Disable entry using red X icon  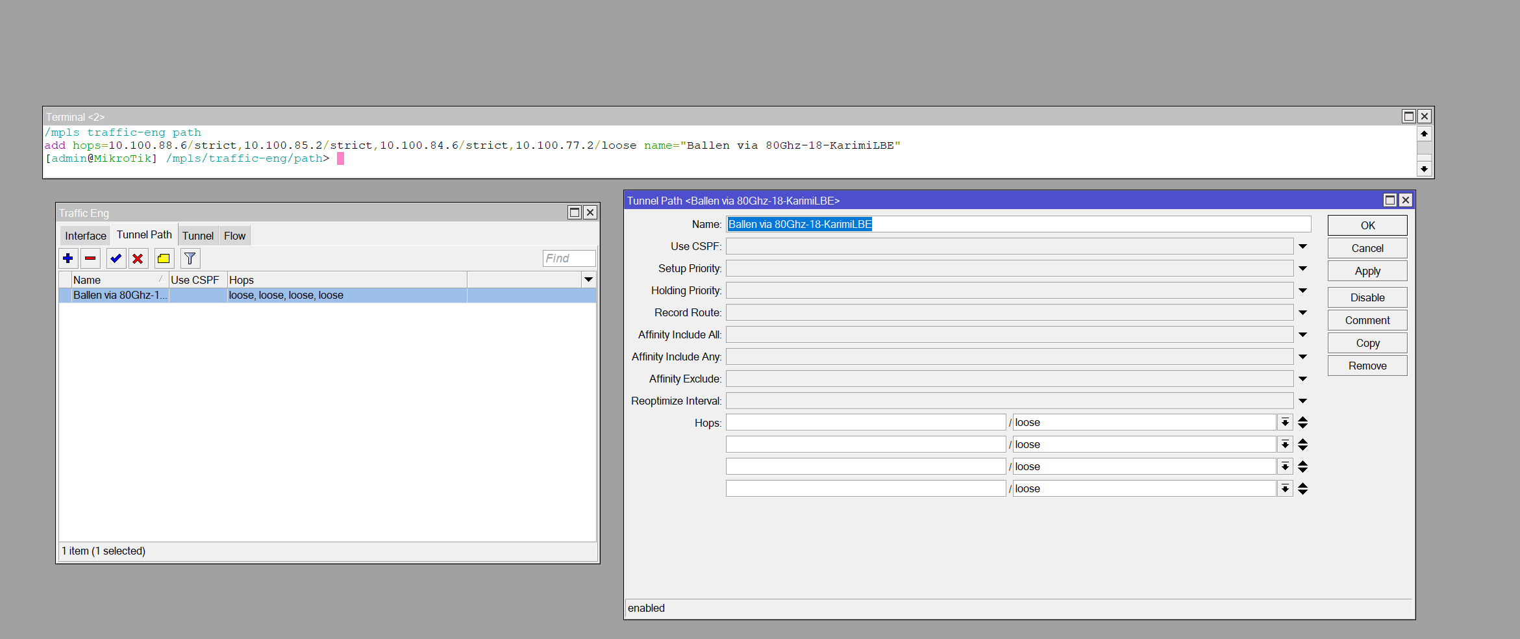tap(138, 258)
